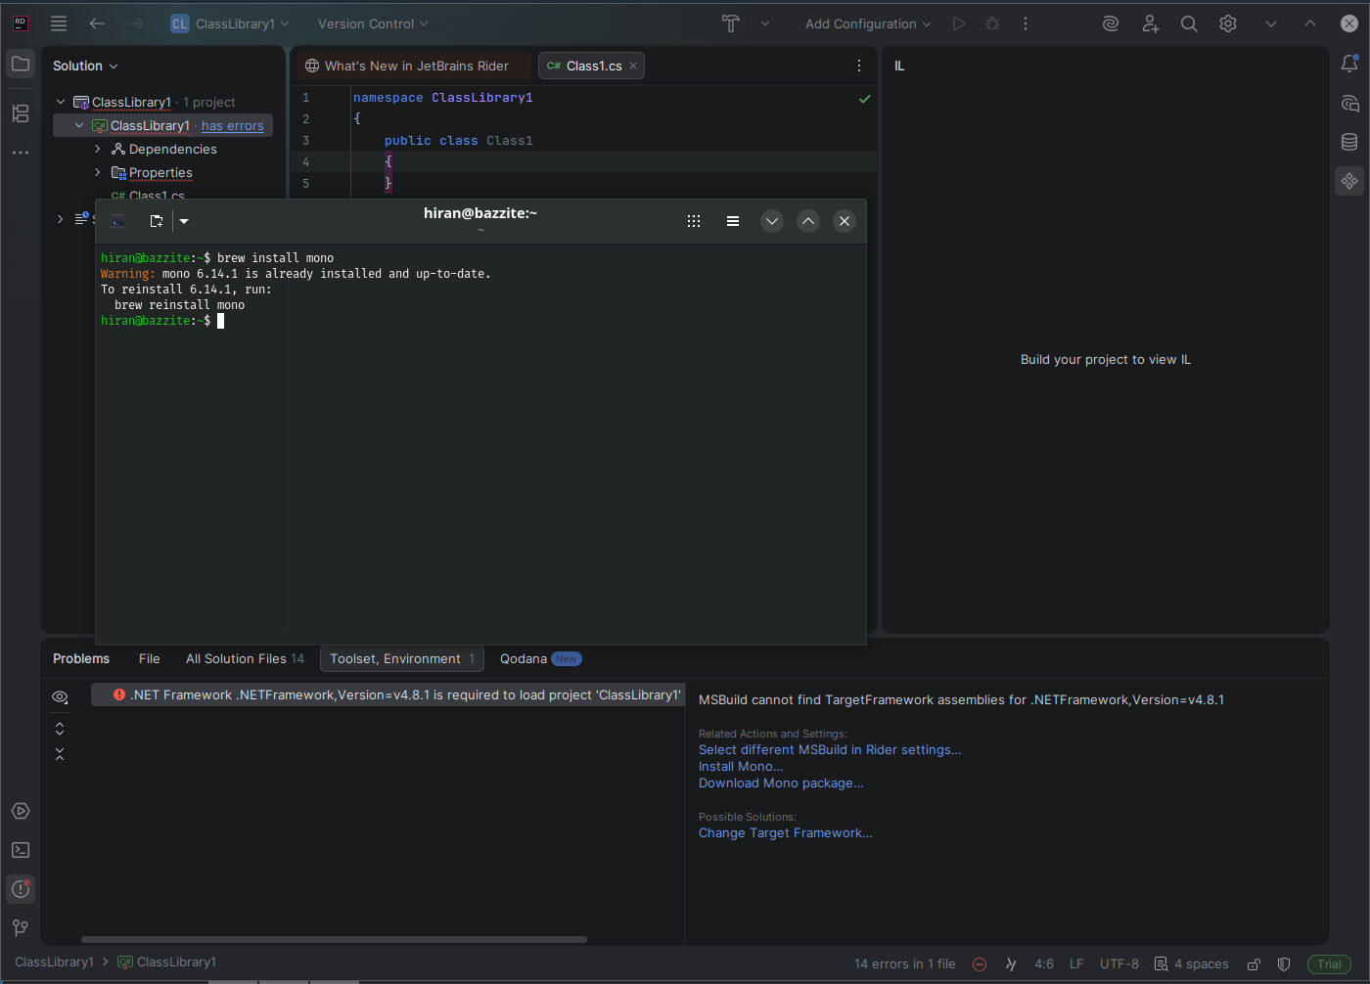Image resolution: width=1370 pixels, height=984 pixels.
Task: Click the Change Target Framework... link
Action: pyautogui.click(x=785, y=832)
